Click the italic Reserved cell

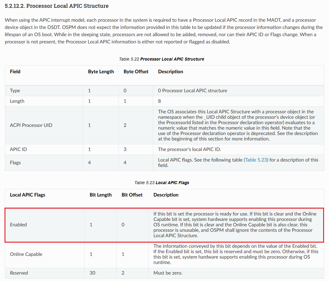19,273
